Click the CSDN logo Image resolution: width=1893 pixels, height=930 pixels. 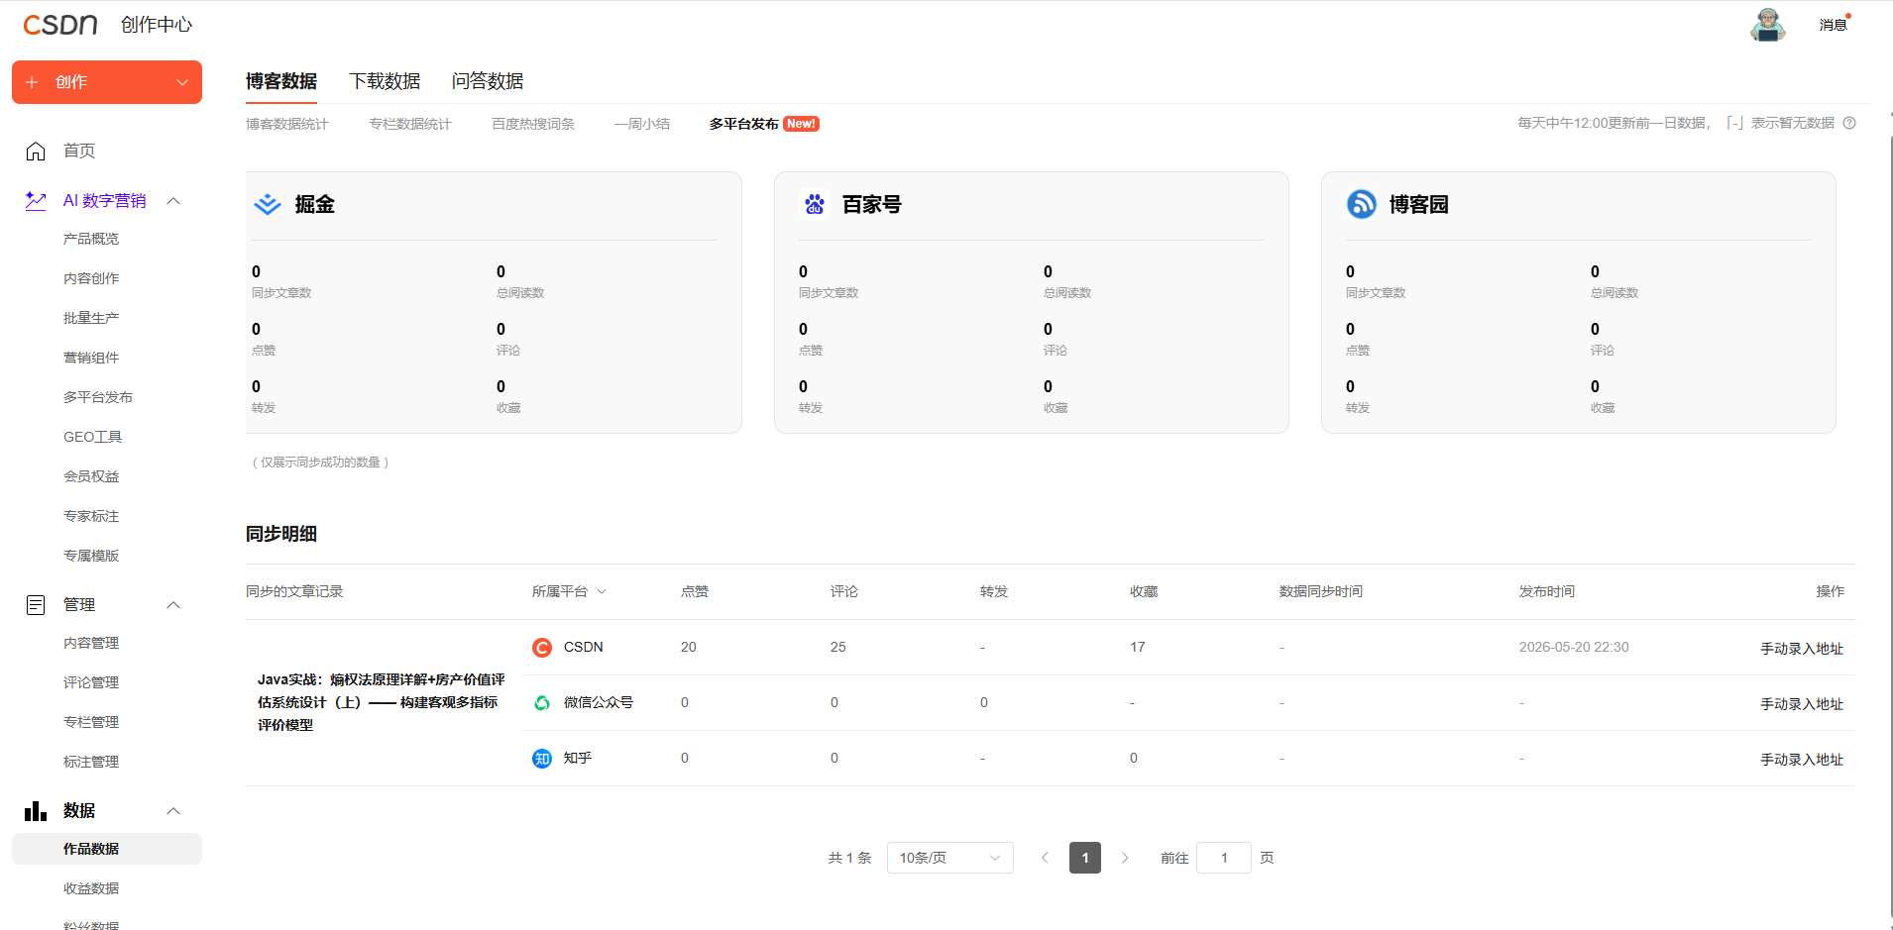pyautogui.click(x=60, y=25)
